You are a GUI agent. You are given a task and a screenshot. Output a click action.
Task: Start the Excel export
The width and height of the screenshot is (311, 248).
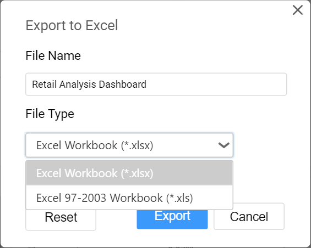pos(172,219)
